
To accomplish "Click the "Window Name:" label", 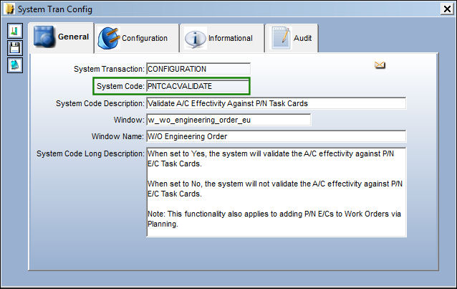I will (117, 136).
